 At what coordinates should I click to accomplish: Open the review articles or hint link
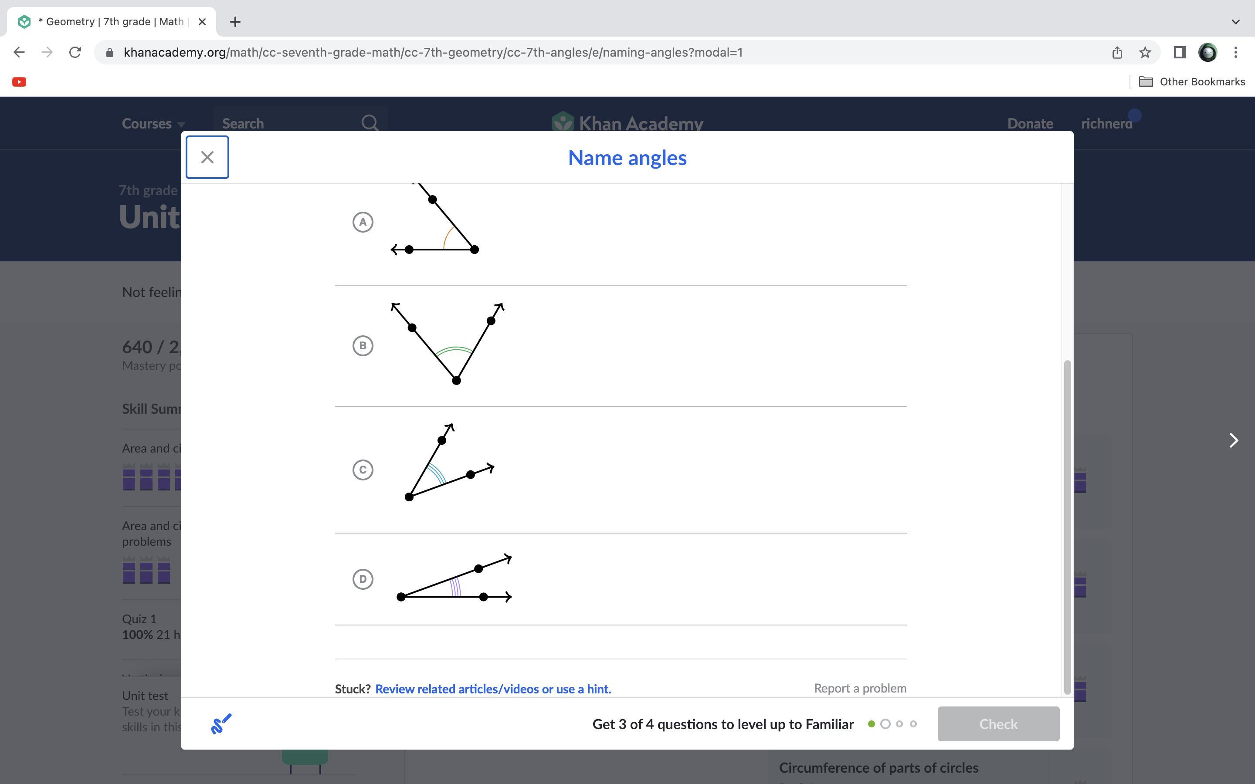[x=493, y=689]
